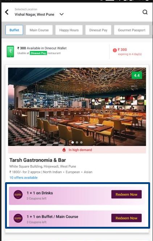Tap Gourmet Passport logo next to Buffet offer

pos(18,218)
